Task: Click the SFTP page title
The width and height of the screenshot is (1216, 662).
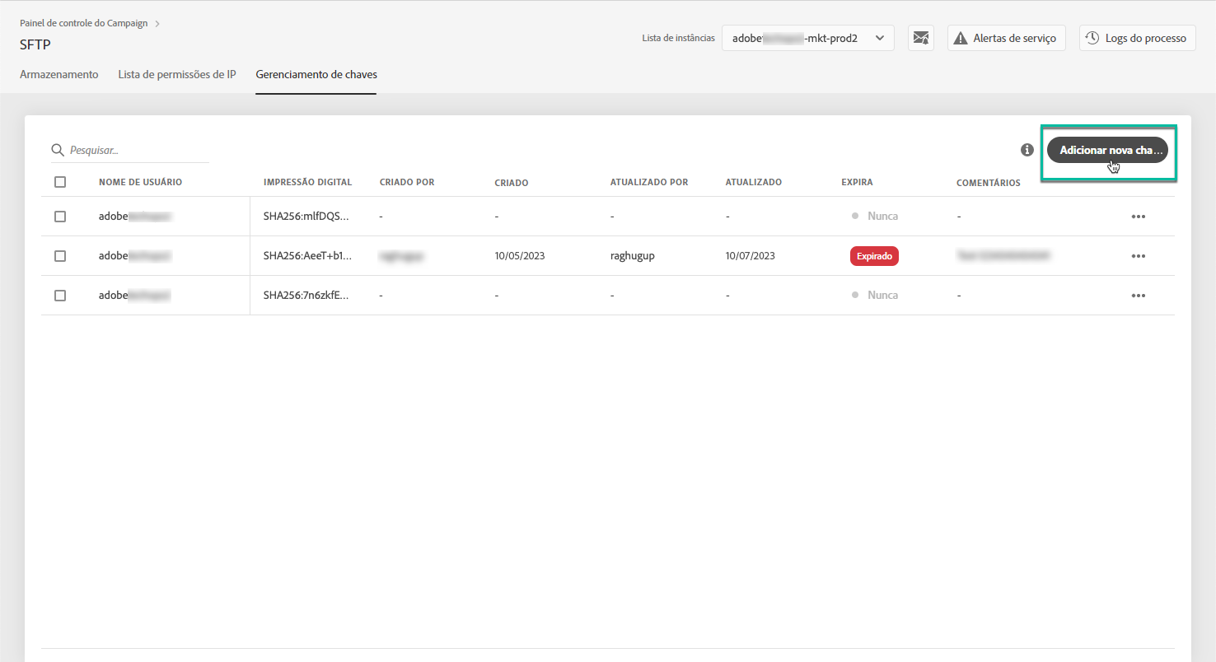Action: point(35,44)
